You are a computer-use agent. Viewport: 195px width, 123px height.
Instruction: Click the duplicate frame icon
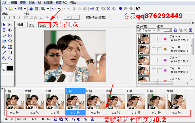coord(61,119)
